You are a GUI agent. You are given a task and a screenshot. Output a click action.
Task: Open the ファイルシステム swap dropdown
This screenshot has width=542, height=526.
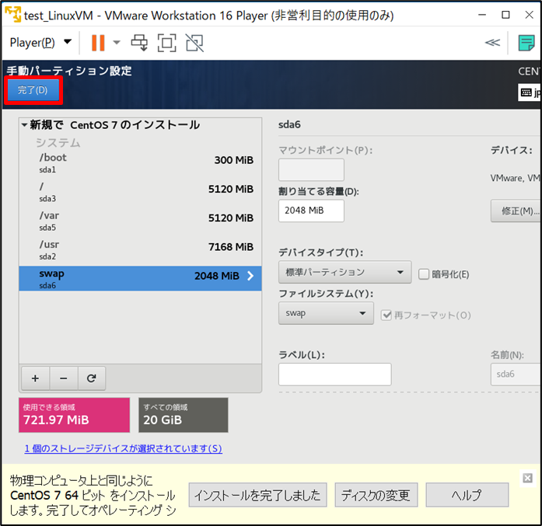[326, 313]
